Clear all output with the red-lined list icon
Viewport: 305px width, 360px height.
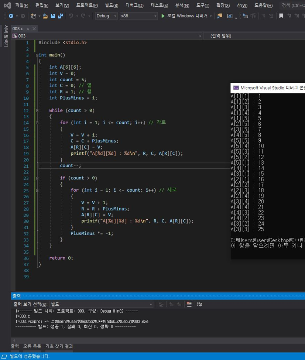point(189,304)
